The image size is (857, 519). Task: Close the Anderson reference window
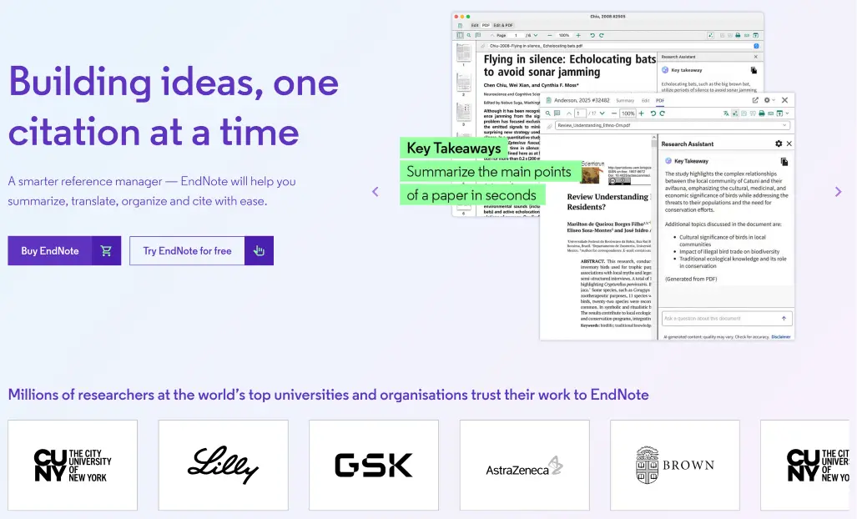(x=785, y=100)
